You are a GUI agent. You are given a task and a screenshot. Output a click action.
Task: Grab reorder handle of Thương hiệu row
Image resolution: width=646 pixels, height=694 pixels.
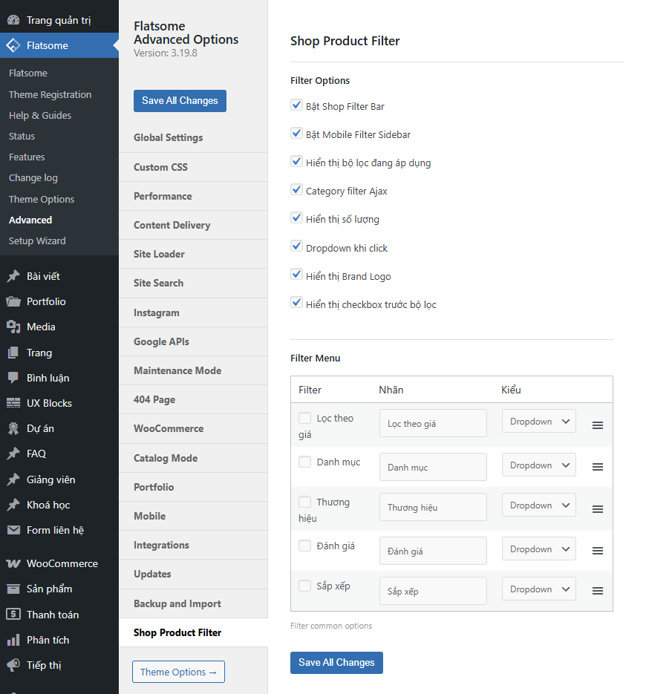[x=597, y=509]
